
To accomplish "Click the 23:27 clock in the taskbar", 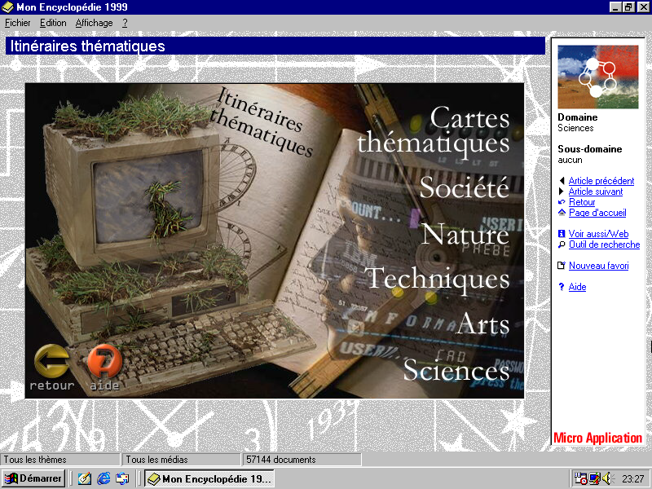I will (x=632, y=479).
